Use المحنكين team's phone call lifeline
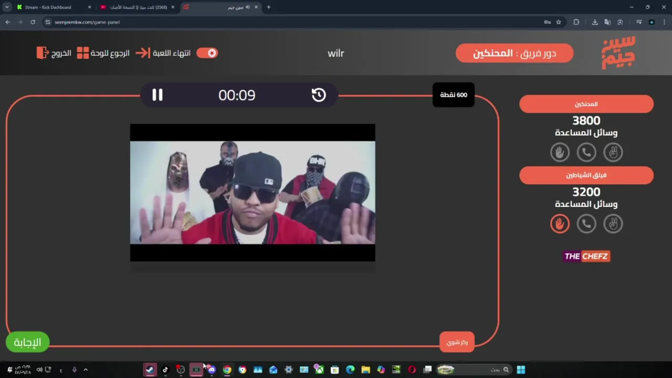672x378 pixels. point(586,152)
